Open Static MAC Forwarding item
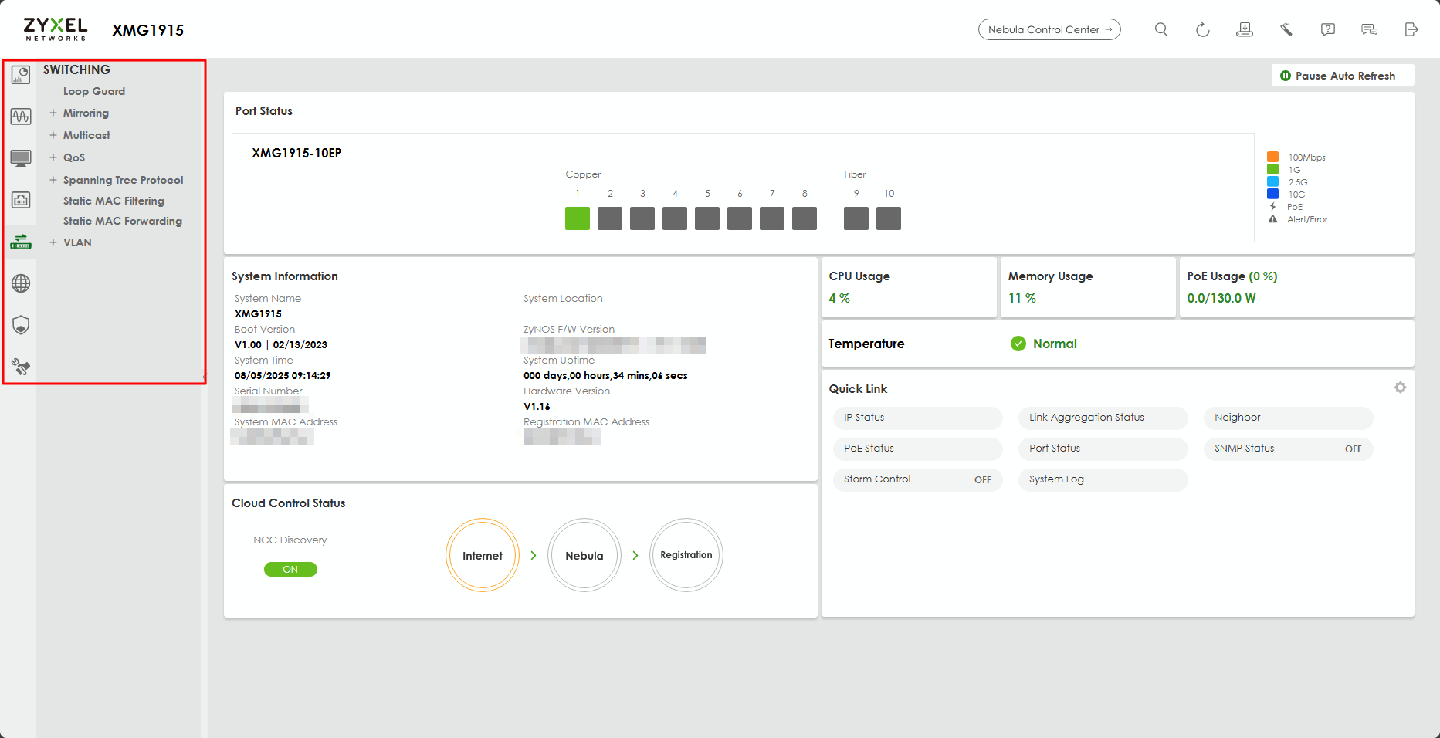This screenshot has height=738, width=1440. 123,221
